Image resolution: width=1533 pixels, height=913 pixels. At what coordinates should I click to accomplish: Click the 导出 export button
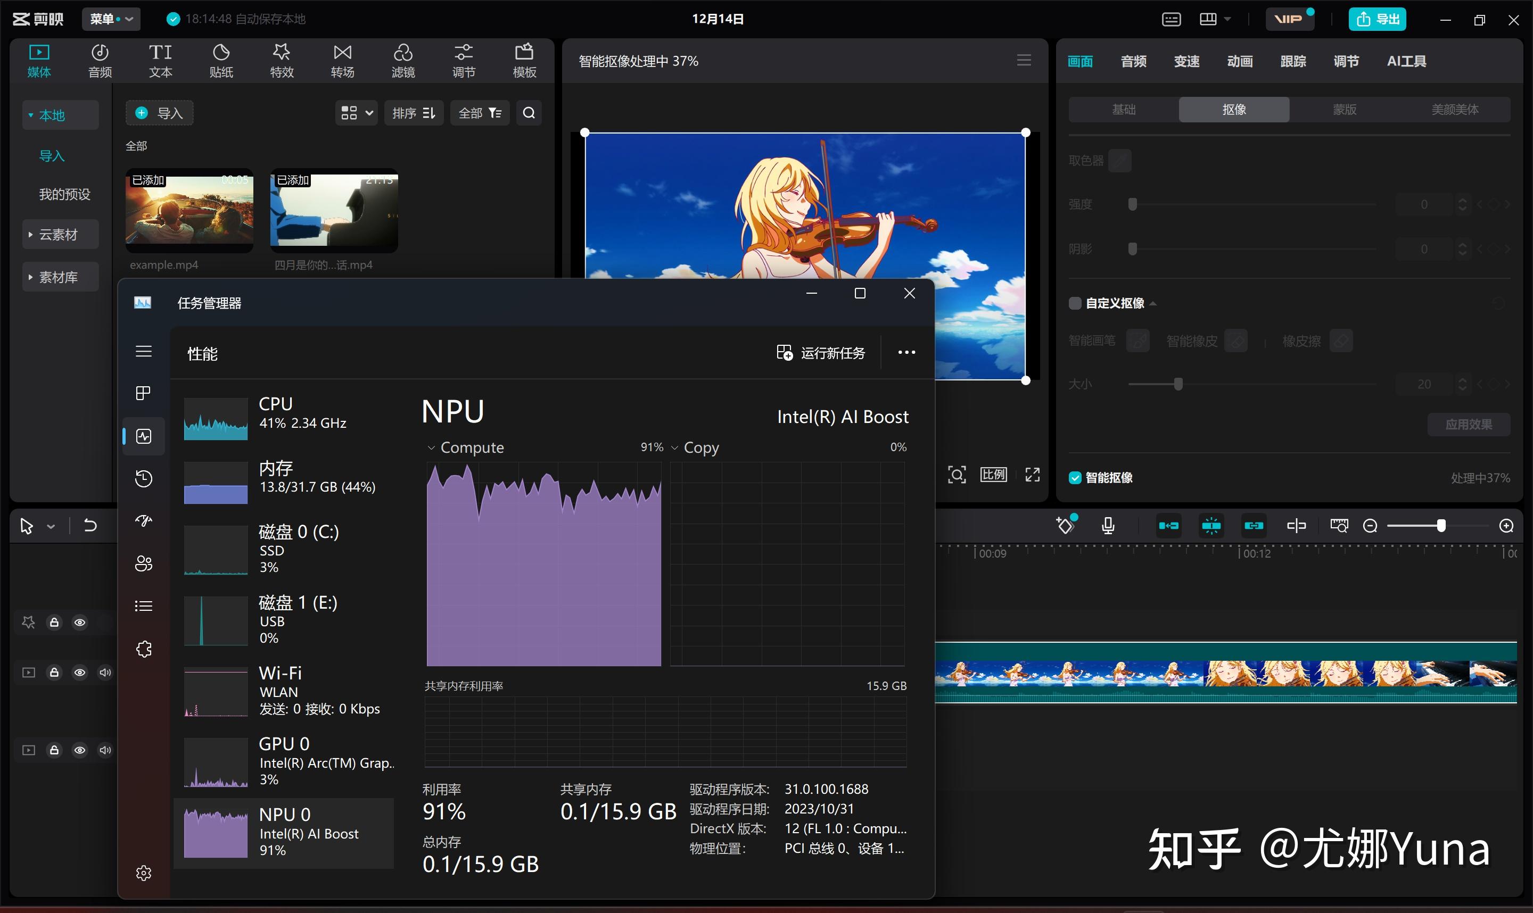coord(1377,19)
